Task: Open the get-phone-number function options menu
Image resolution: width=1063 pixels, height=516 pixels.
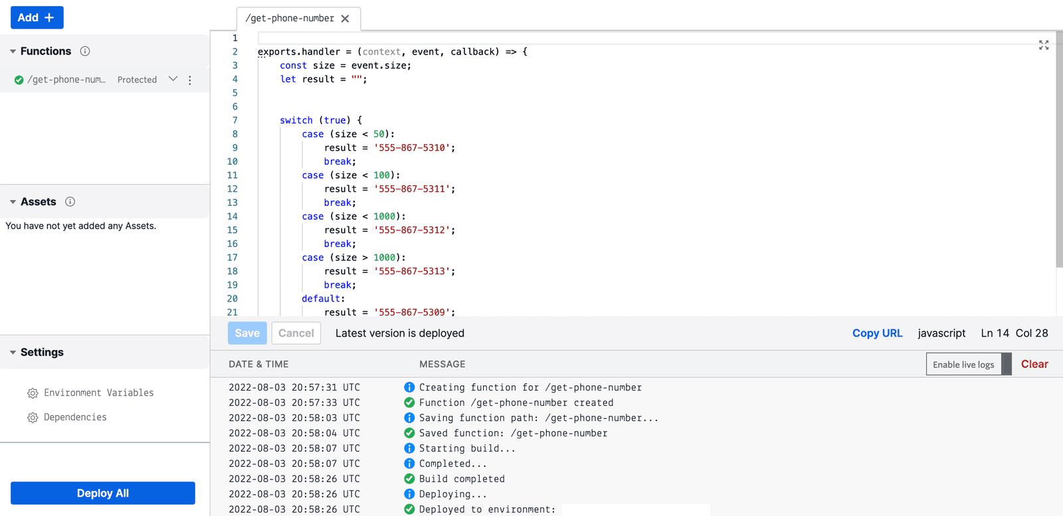Action: coord(190,80)
